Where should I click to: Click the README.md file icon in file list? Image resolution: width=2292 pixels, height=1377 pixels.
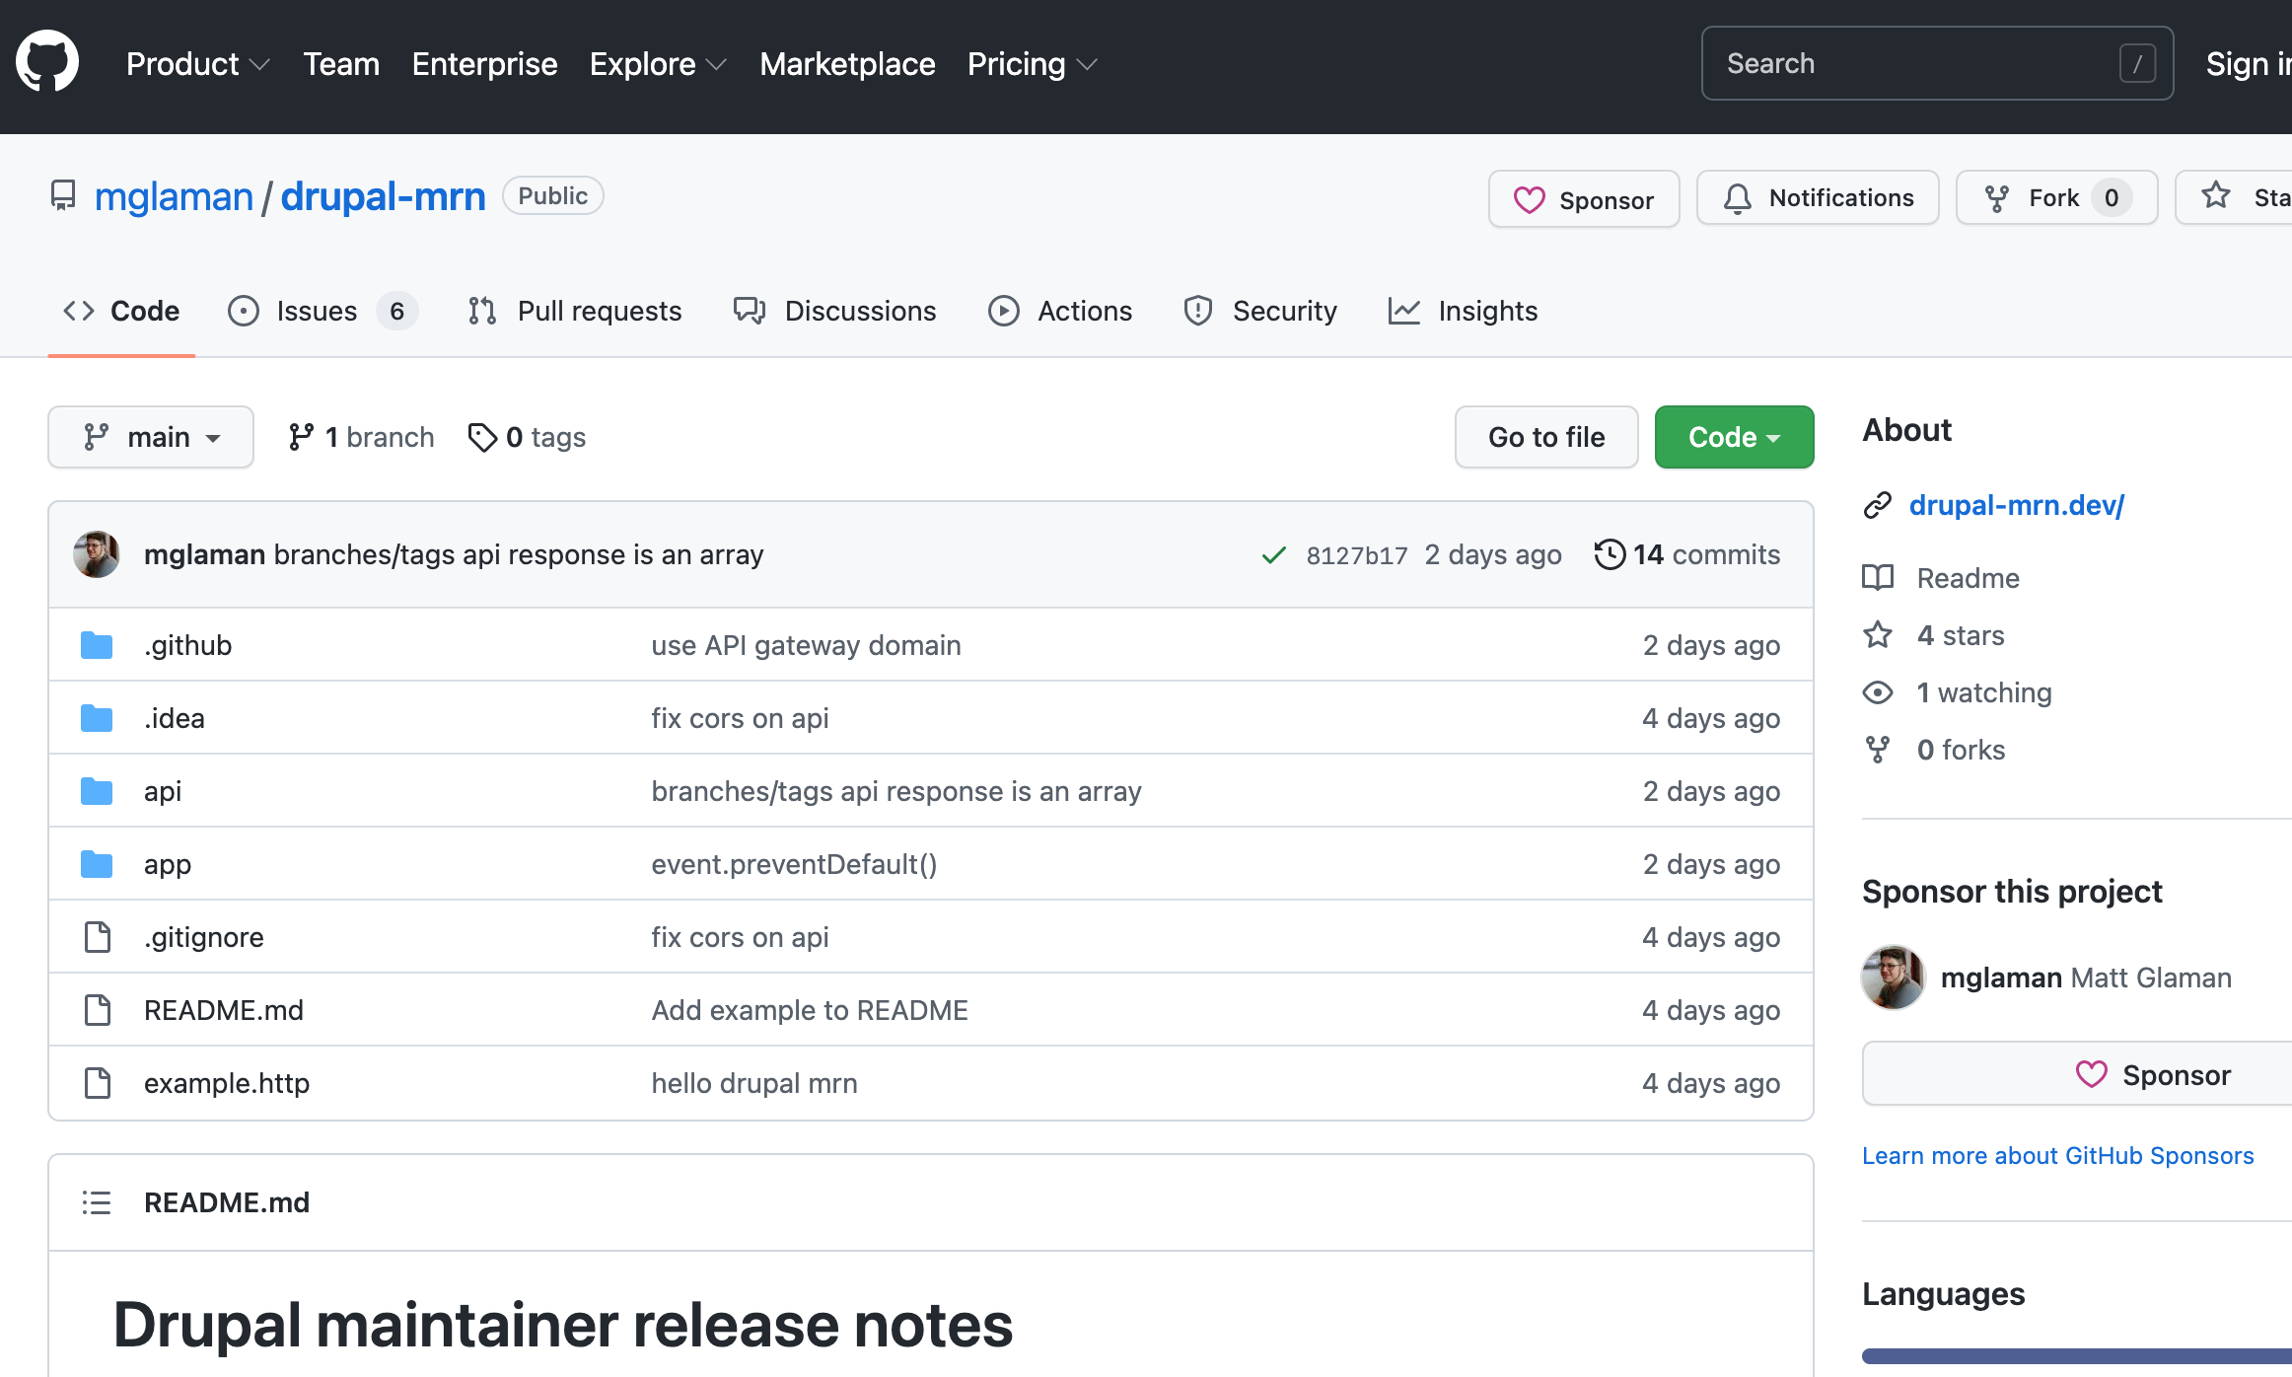(97, 1010)
